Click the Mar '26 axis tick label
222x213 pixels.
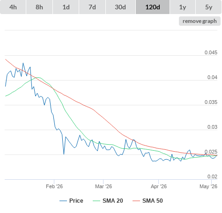coord(104,186)
